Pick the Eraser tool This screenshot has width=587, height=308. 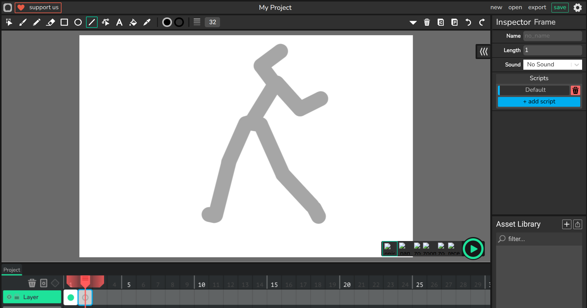(x=50, y=22)
